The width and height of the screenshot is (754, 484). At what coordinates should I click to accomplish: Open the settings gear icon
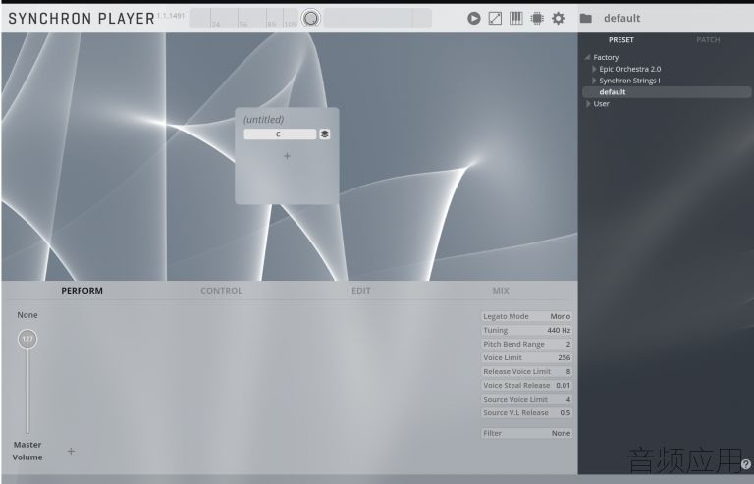click(x=559, y=19)
